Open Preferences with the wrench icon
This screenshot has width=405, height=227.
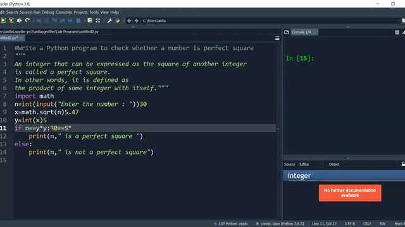pos(109,21)
